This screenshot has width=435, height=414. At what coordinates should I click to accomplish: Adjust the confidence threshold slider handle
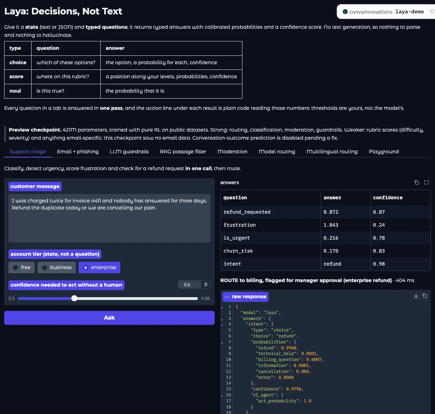pyautogui.click(x=74, y=298)
